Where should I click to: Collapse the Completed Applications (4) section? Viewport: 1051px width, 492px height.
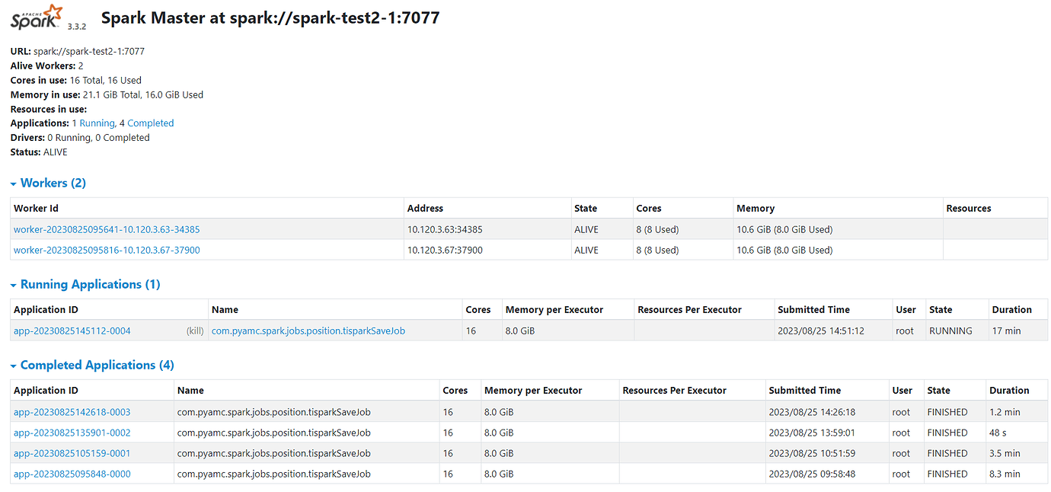coord(92,365)
